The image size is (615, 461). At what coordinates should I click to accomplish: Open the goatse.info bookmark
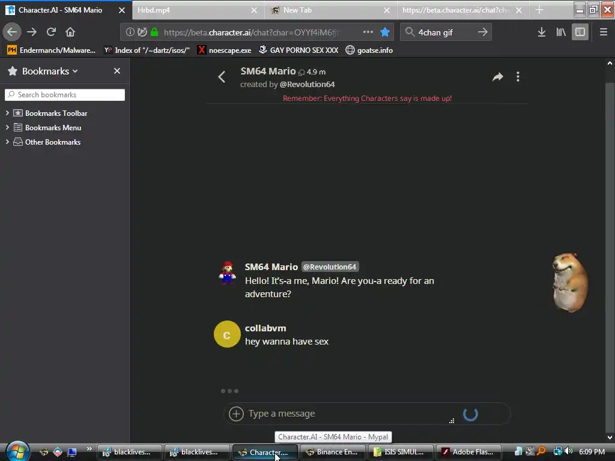coord(369,50)
